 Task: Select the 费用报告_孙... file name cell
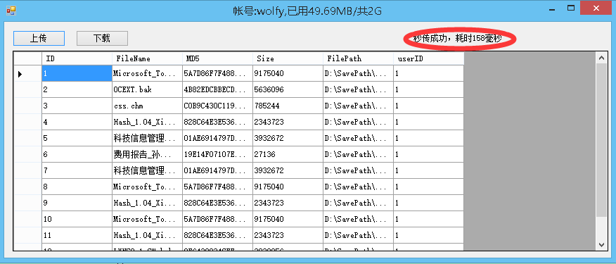pos(148,154)
